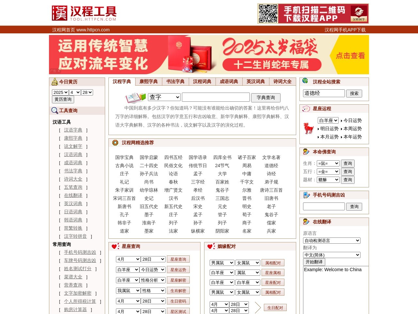Click the dictionary book icon beside 查字
Image resolution: width=418 pixels, height=314 pixels.
(x=136, y=97)
